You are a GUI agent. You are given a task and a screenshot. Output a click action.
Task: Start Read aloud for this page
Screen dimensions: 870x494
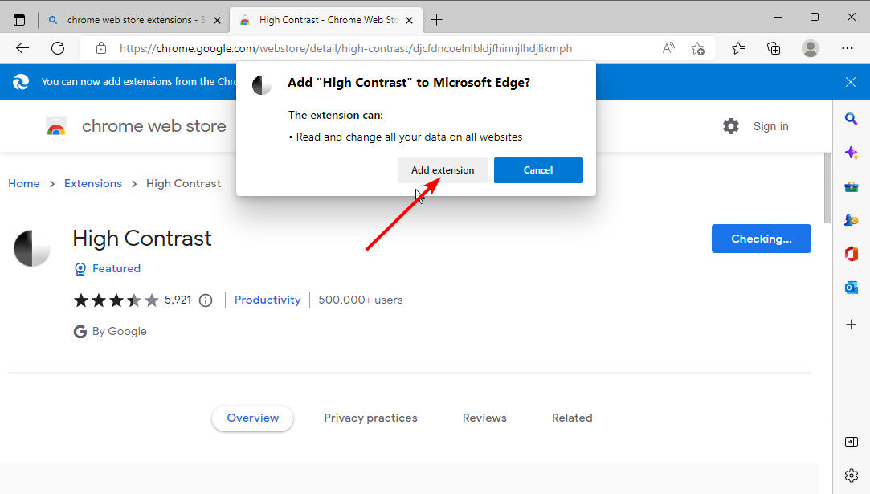(668, 48)
